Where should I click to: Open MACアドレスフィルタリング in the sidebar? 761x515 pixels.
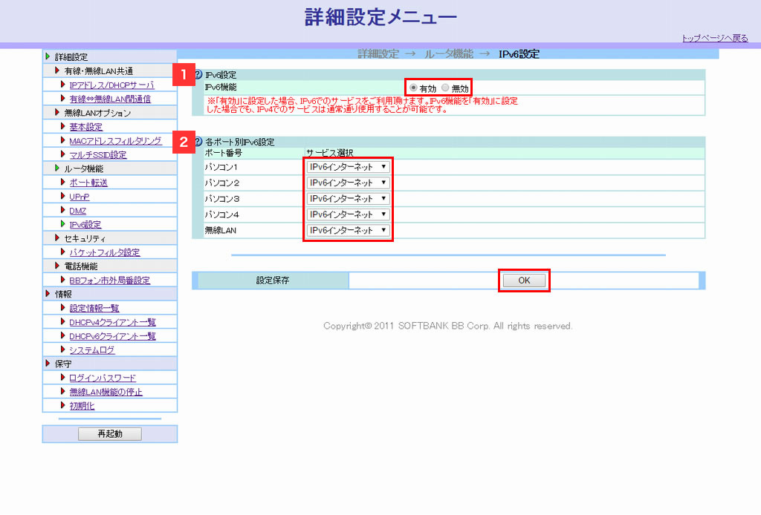[114, 141]
